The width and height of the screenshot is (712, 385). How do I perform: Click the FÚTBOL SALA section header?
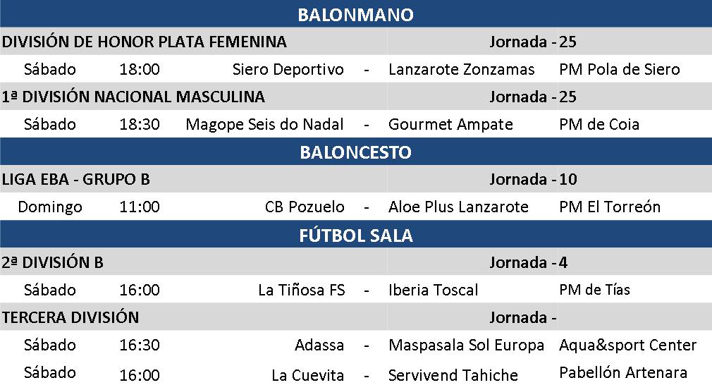[x=355, y=235]
